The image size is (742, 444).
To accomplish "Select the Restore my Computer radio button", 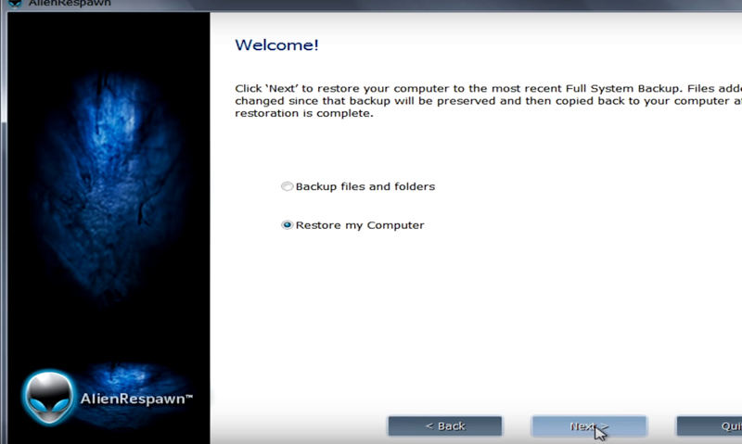I will coord(288,225).
